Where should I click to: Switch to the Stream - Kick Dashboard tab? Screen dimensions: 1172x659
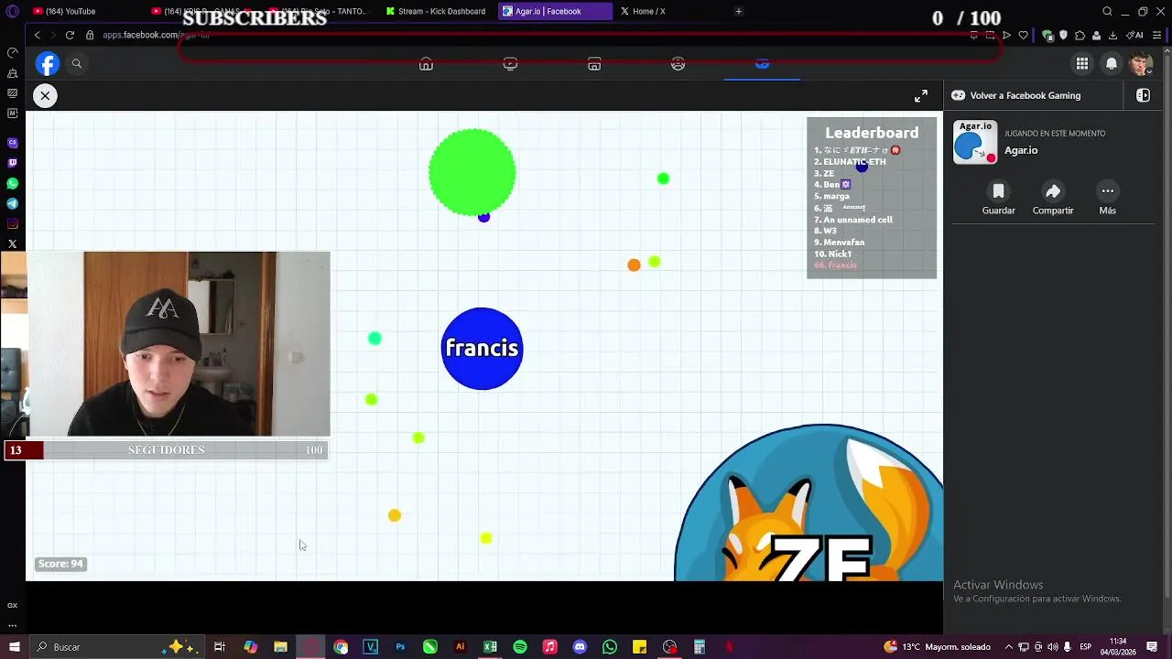pyautogui.click(x=435, y=11)
